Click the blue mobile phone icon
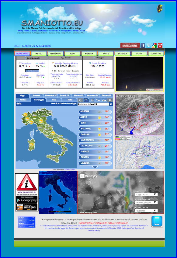Screen dimensions: 177x258 tap(157, 221)
